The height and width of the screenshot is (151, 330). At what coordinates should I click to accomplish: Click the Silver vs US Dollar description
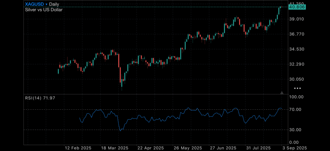click(44, 10)
